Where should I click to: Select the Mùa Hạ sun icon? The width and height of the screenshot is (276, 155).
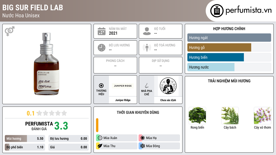[143, 138]
